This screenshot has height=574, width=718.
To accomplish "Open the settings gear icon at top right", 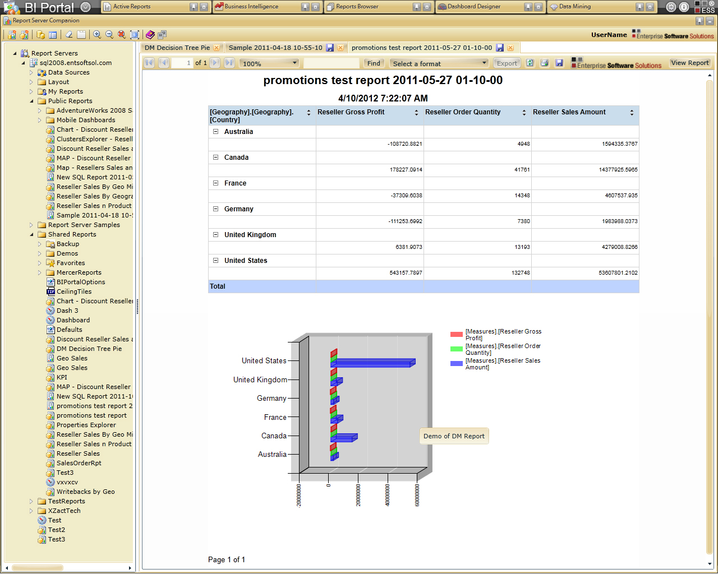I will tap(671, 7).
